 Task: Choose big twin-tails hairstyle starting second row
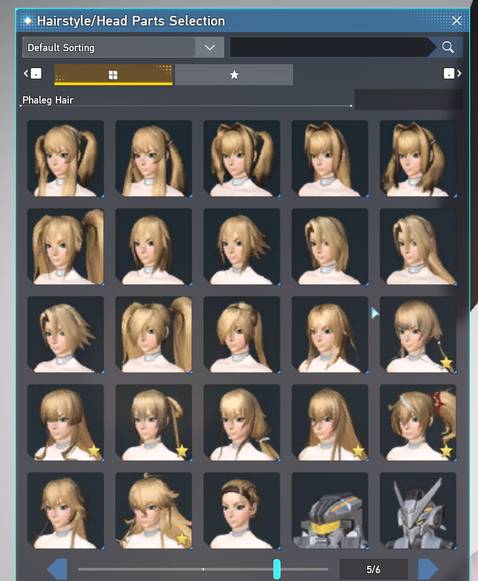point(66,246)
